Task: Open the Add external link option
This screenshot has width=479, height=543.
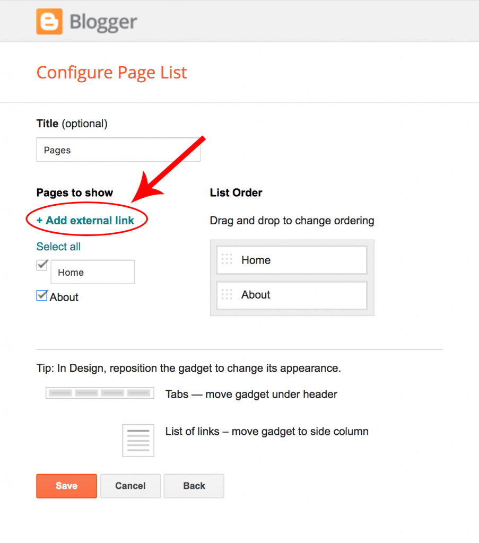Action: pyautogui.click(x=86, y=220)
